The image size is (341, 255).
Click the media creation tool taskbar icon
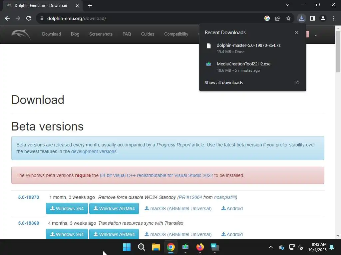(185, 247)
